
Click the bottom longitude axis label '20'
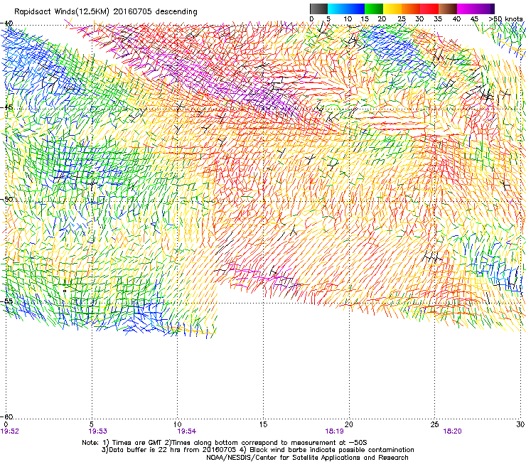pyautogui.click(x=349, y=424)
